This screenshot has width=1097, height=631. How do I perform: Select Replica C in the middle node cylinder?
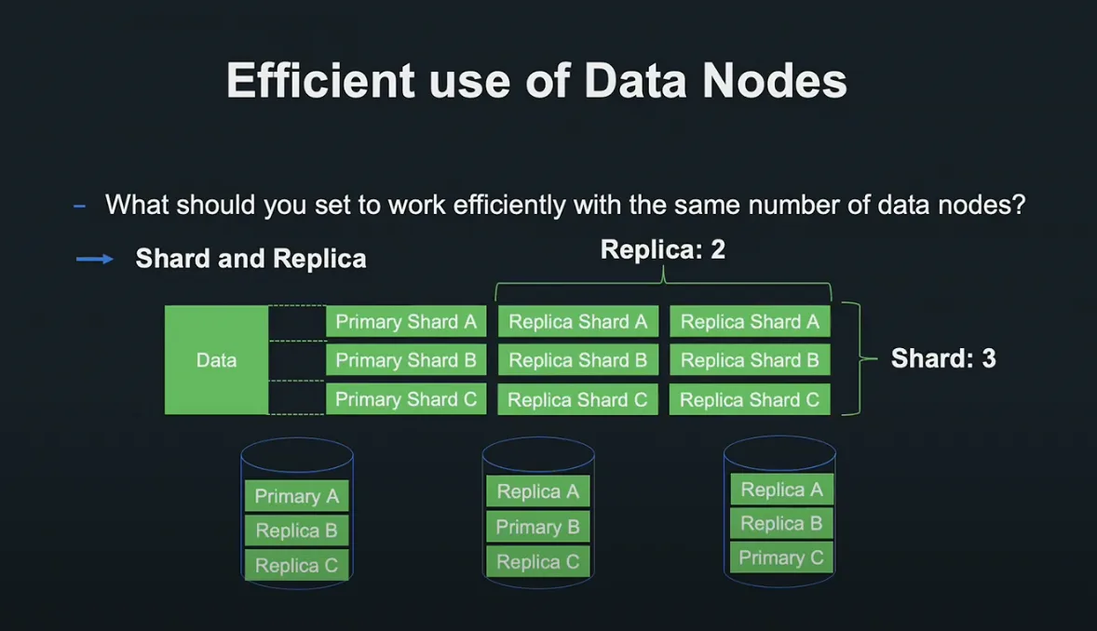(538, 561)
